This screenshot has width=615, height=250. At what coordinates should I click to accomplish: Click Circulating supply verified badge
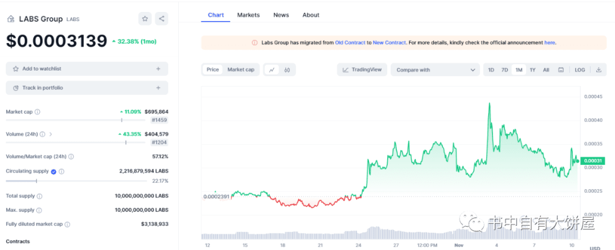(x=54, y=172)
